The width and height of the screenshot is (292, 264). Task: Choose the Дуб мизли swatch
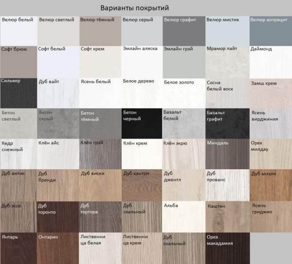[x=271, y=185]
